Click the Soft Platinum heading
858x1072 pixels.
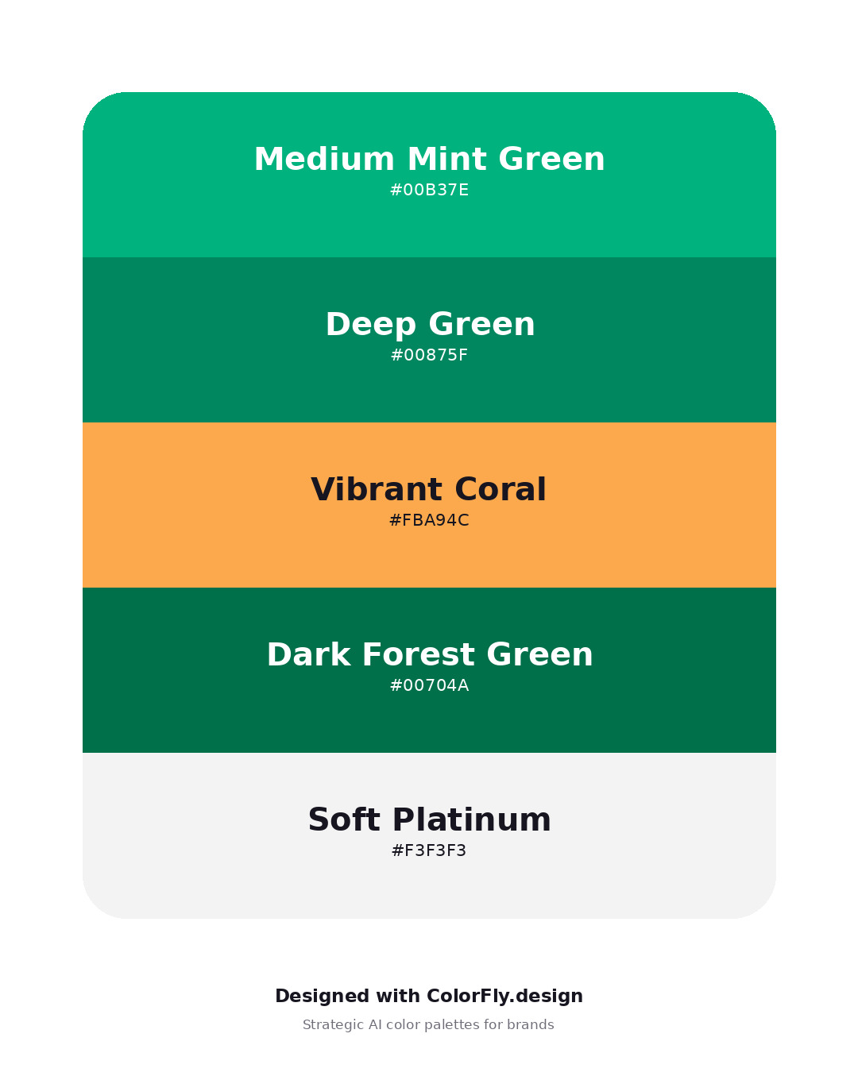click(x=429, y=819)
